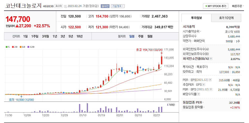This screenshot has width=249, height=123.
Task: Click the 전일 price 120,500
Action: pyautogui.click(x=74, y=16)
